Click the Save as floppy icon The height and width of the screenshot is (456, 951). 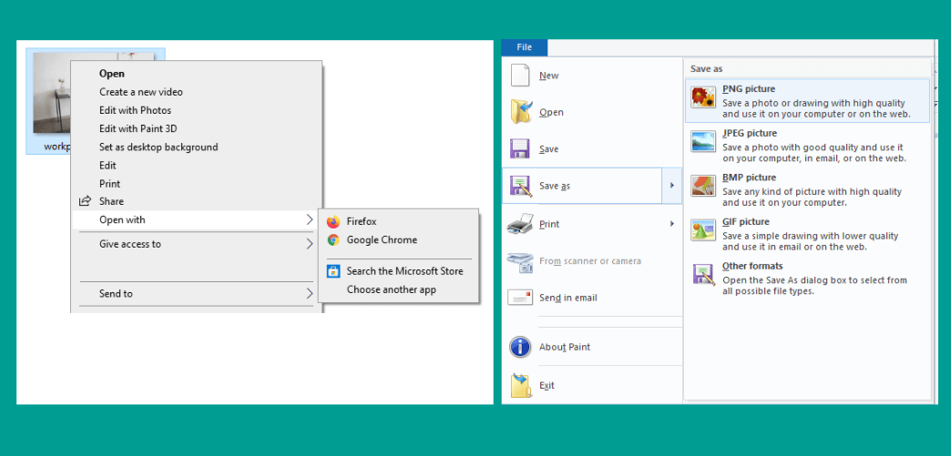(520, 187)
